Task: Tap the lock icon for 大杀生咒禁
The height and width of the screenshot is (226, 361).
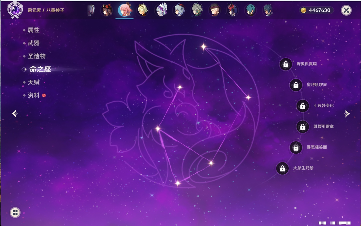Action: coord(282,169)
